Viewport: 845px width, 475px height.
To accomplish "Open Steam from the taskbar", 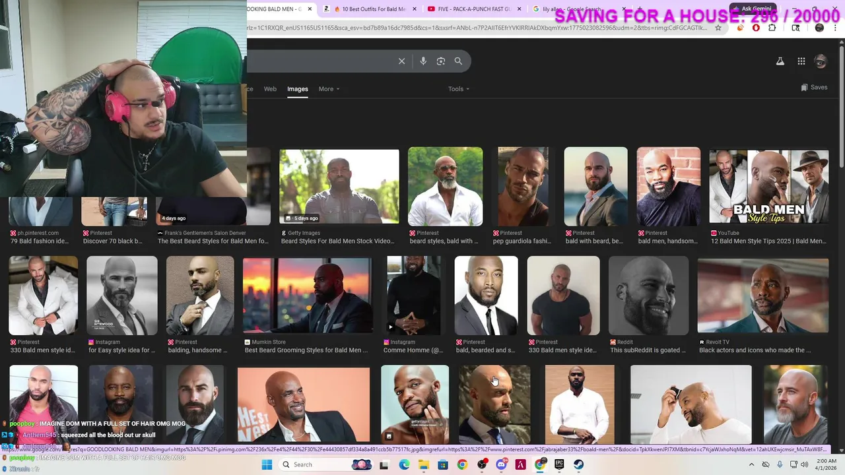I will click(x=578, y=464).
